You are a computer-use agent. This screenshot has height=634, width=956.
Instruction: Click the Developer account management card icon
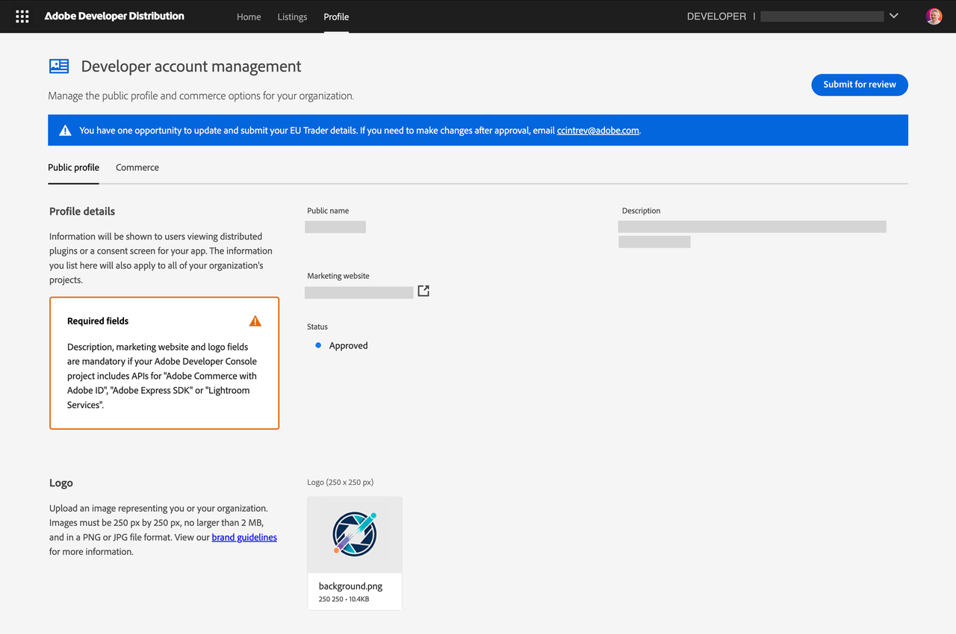coord(58,66)
